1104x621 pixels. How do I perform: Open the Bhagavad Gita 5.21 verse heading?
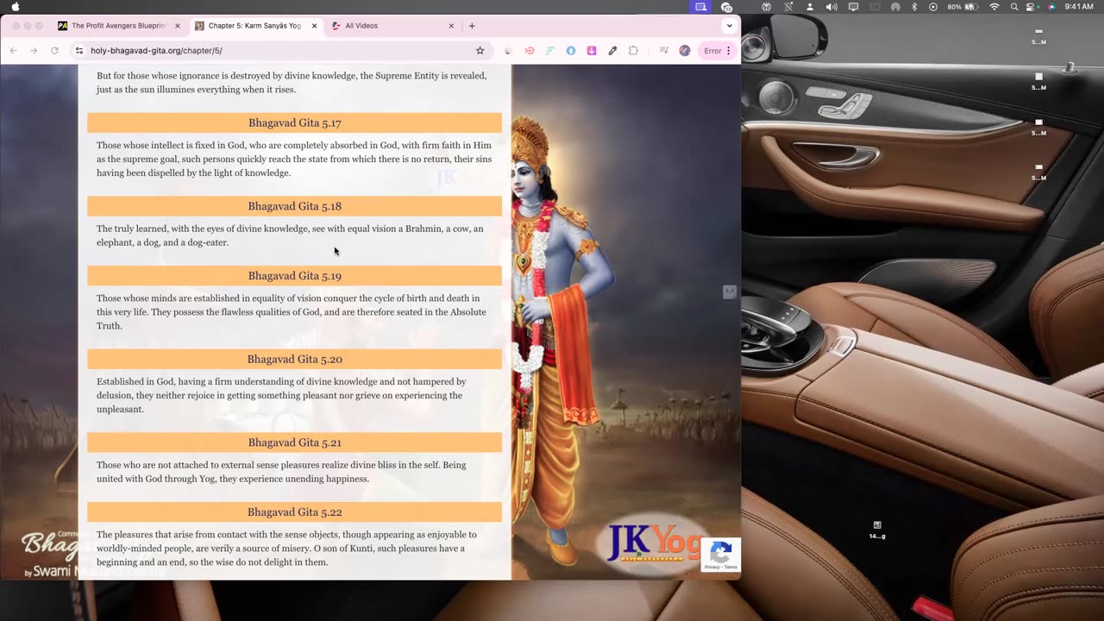click(295, 442)
